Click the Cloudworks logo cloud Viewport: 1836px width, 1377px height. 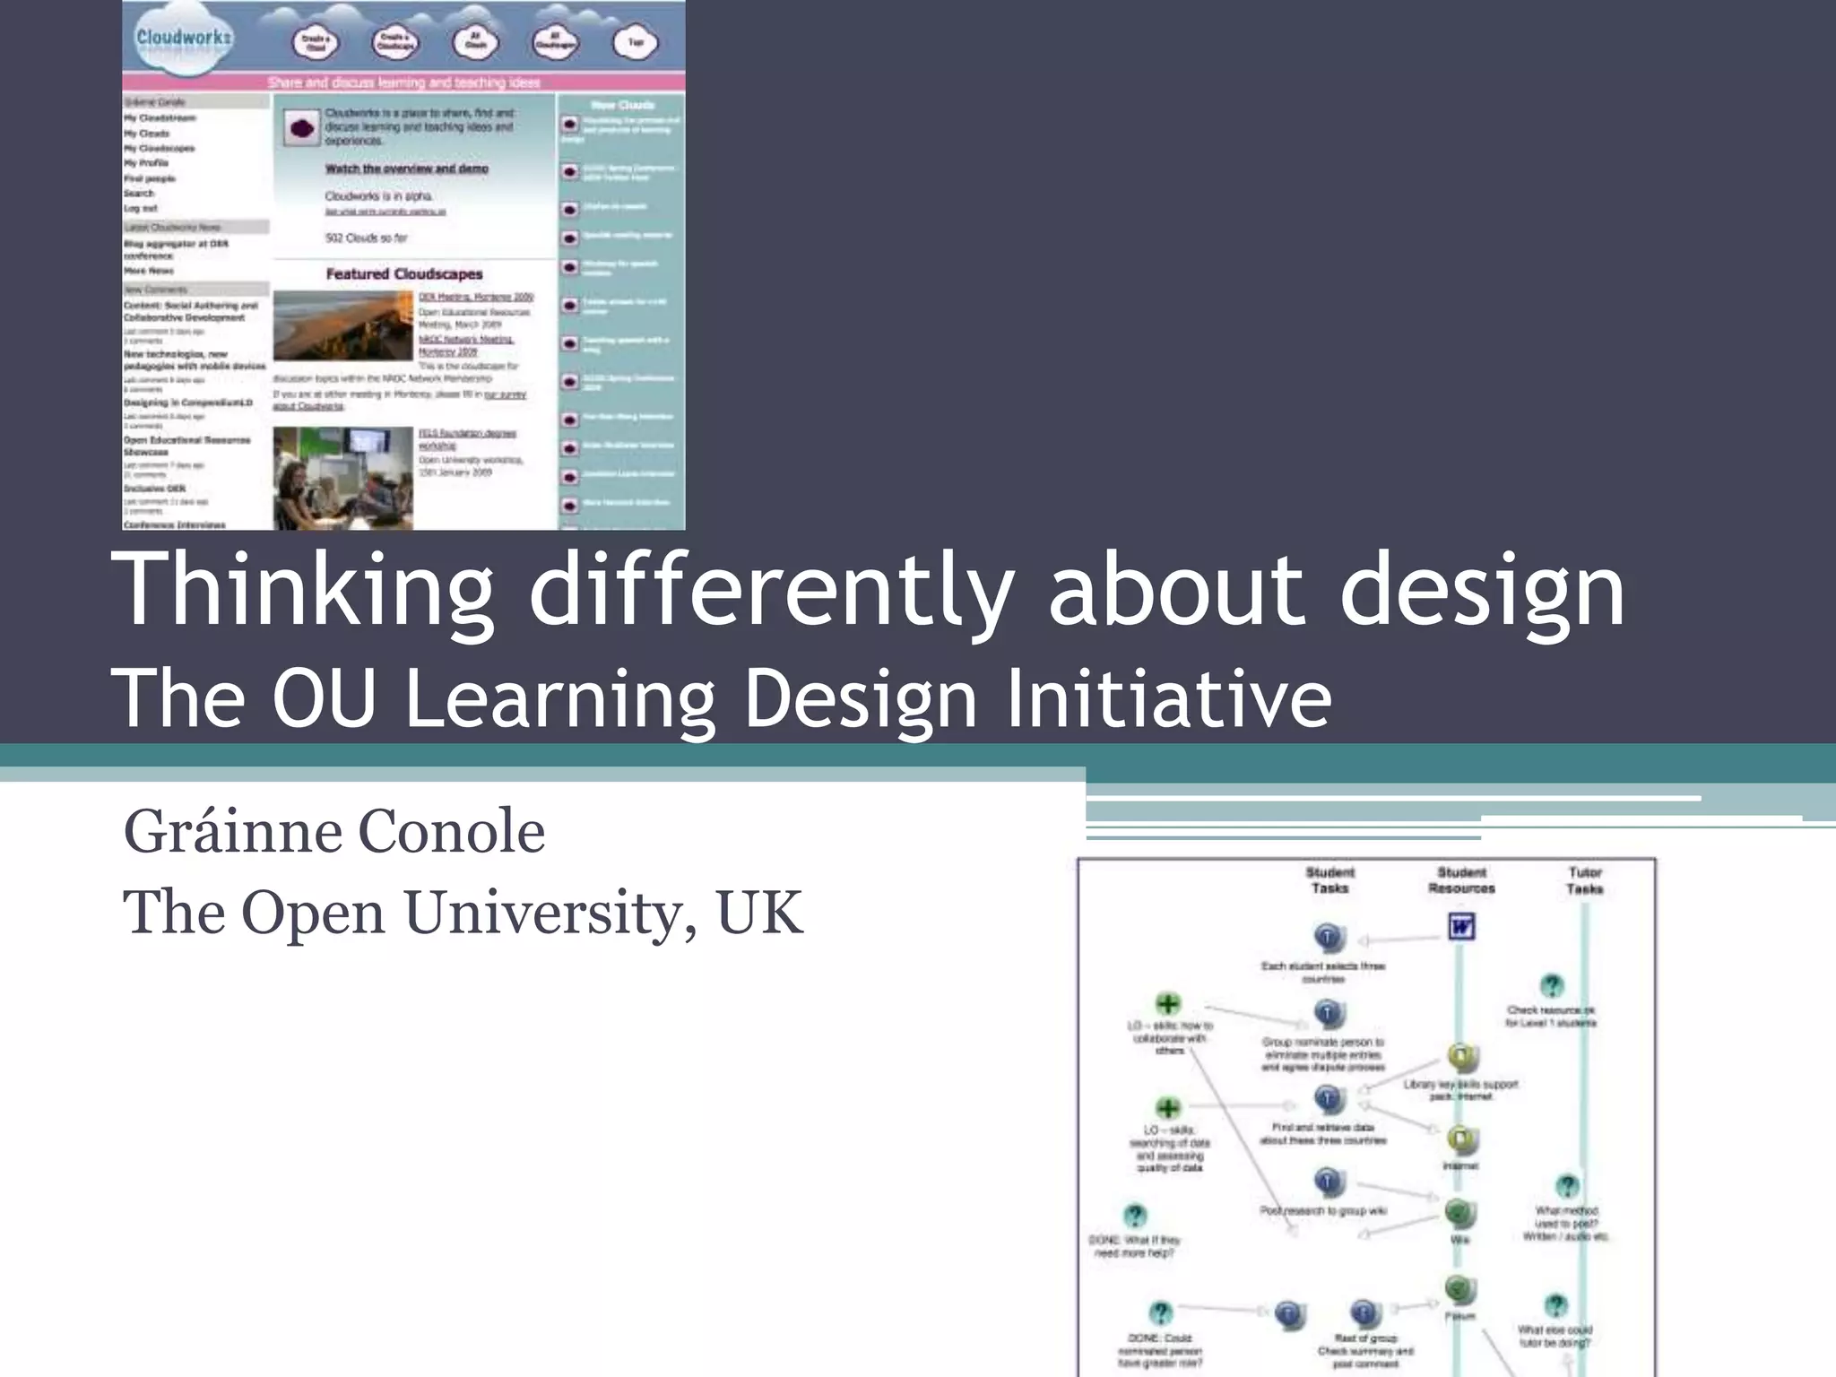184,39
